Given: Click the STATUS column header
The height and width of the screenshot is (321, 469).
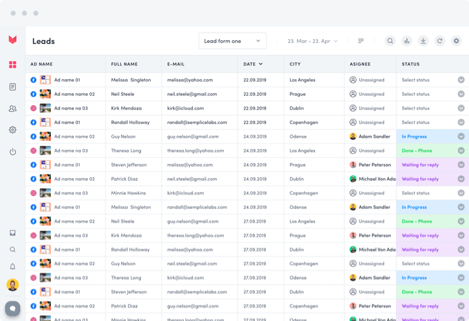Looking at the screenshot, I should pos(411,64).
